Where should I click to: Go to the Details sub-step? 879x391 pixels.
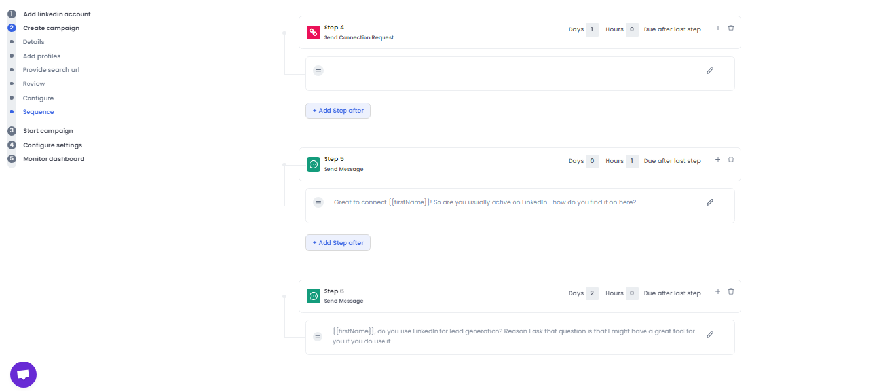click(33, 42)
